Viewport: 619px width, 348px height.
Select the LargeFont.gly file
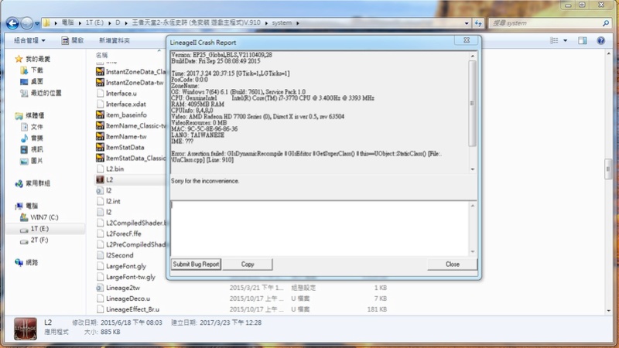click(126, 266)
